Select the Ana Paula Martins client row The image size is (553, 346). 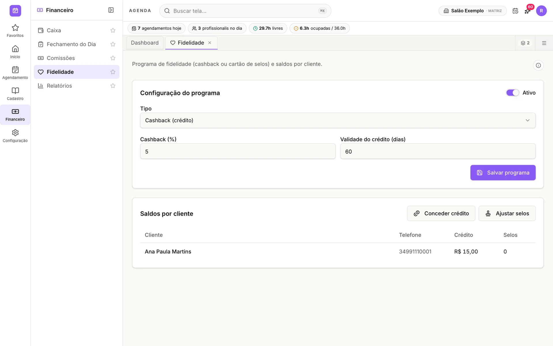coord(338,251)
